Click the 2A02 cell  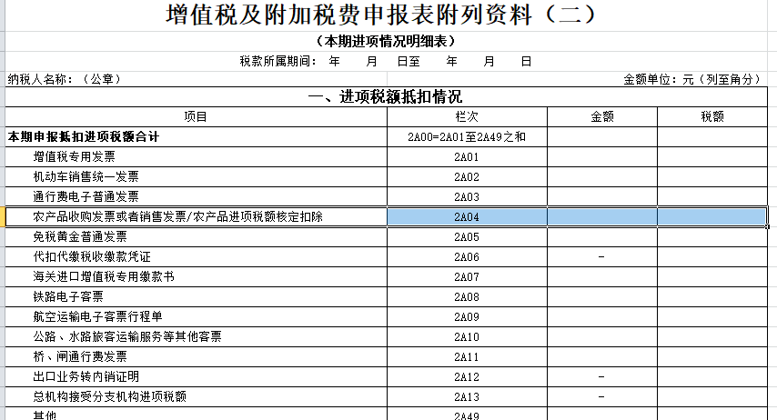467,176
